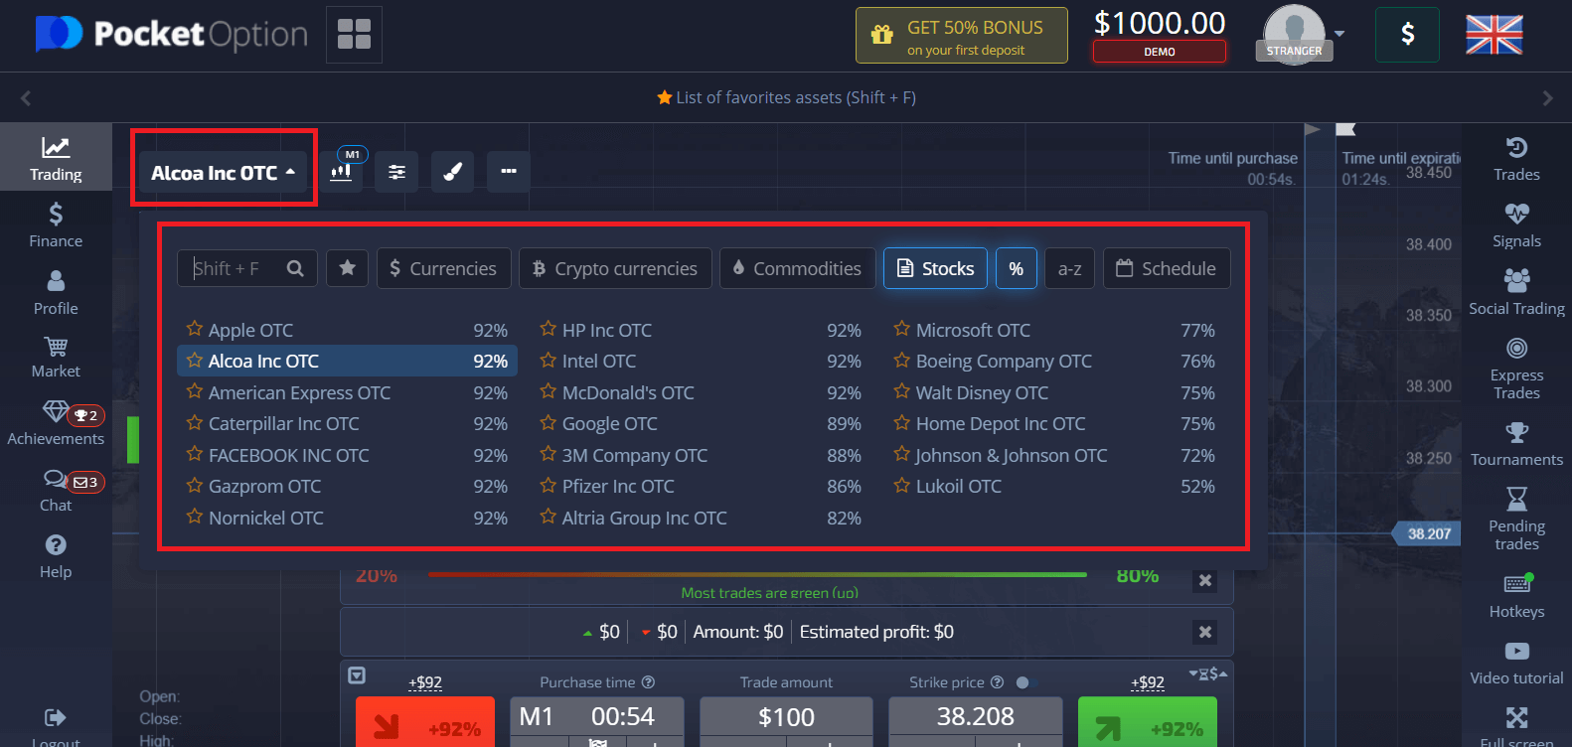
Task: Toggle percent sorting button
Action: [1016, 268]
